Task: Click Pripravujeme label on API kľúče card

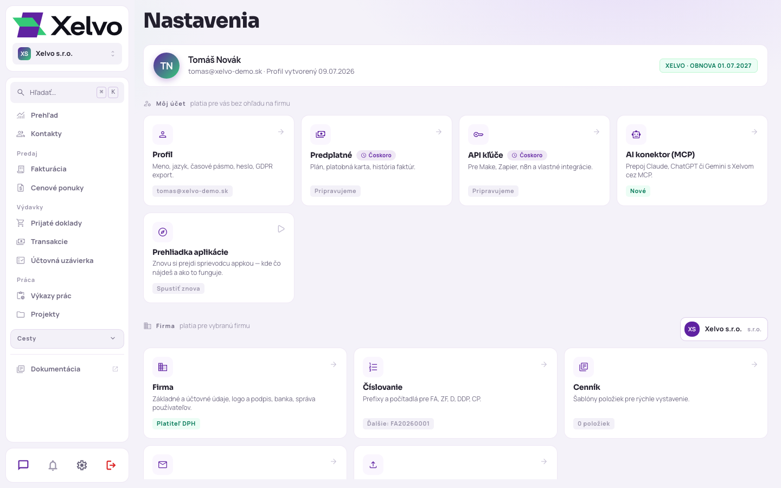Action: pos(493,191)
